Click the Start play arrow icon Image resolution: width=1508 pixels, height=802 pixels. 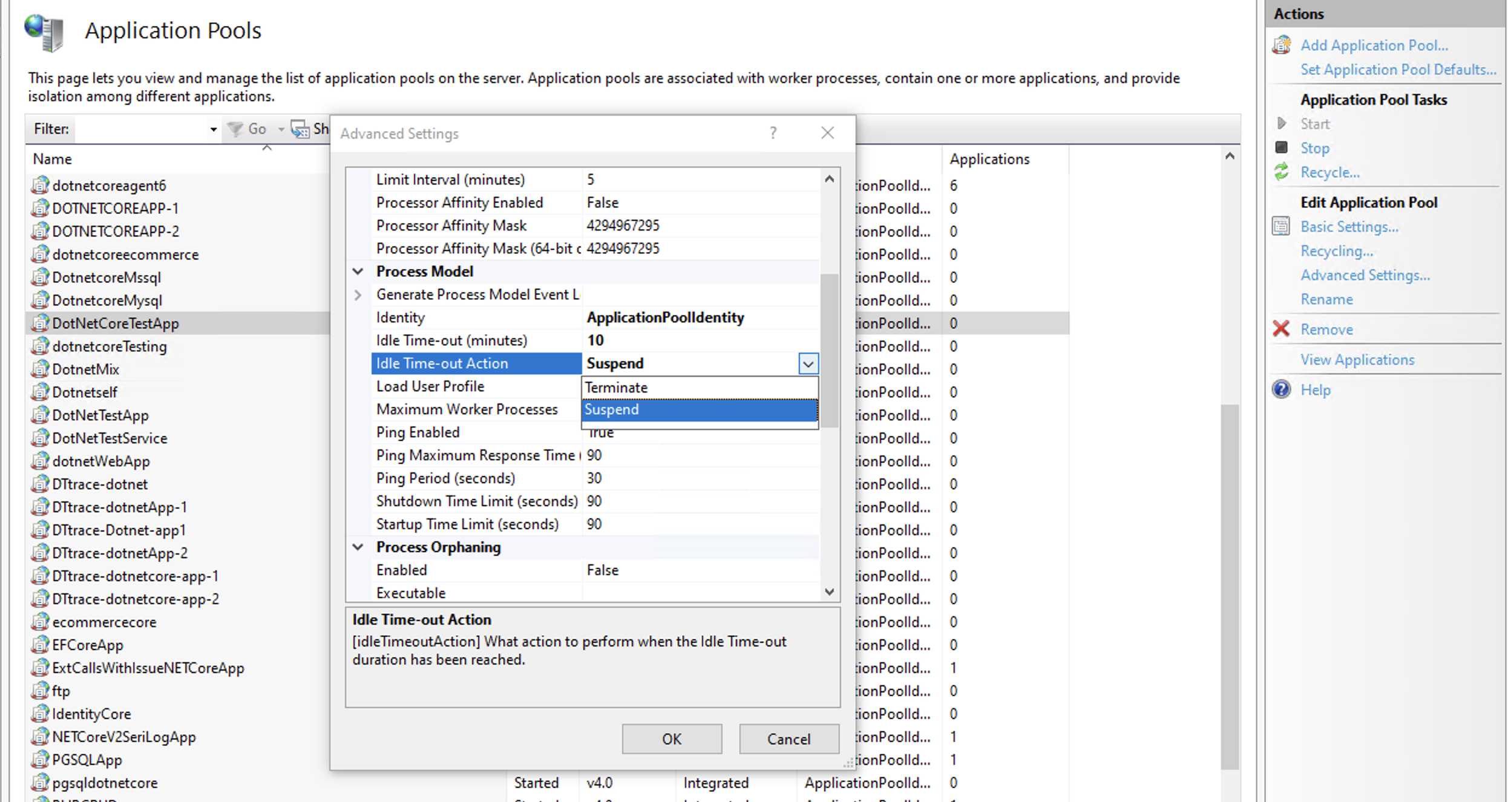coord(1281,123)
